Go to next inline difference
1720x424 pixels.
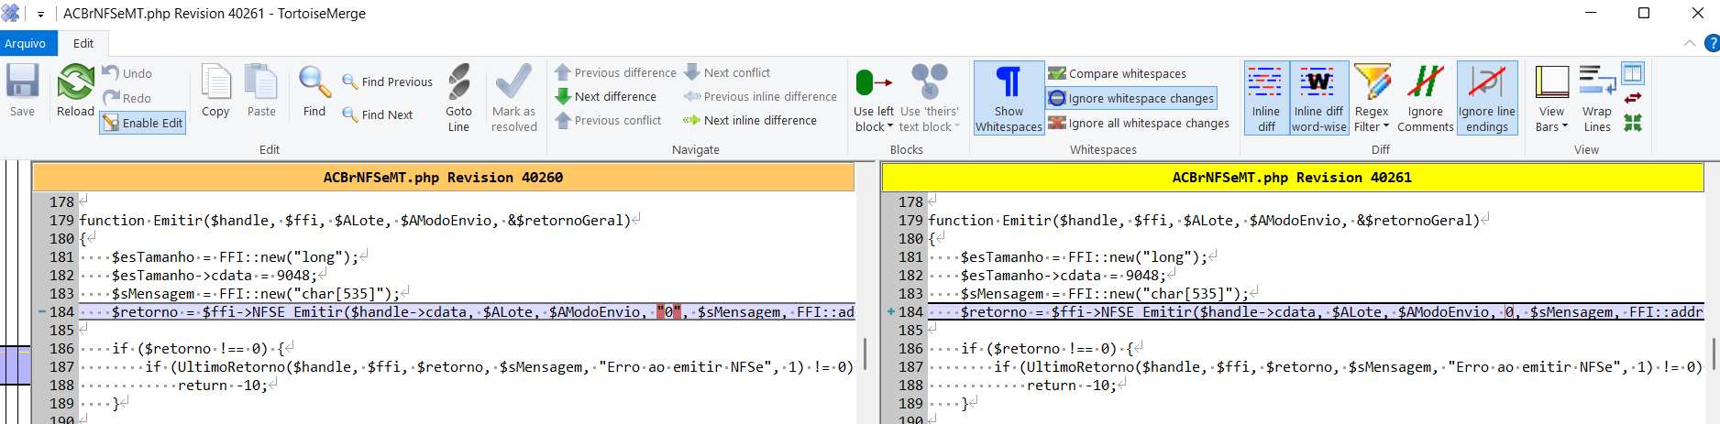coord(750,120)
